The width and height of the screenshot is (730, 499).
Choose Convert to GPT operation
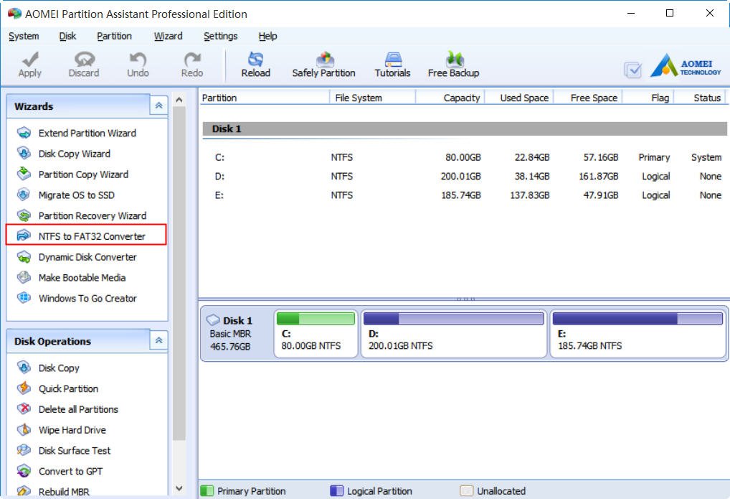tap(70, 471)
